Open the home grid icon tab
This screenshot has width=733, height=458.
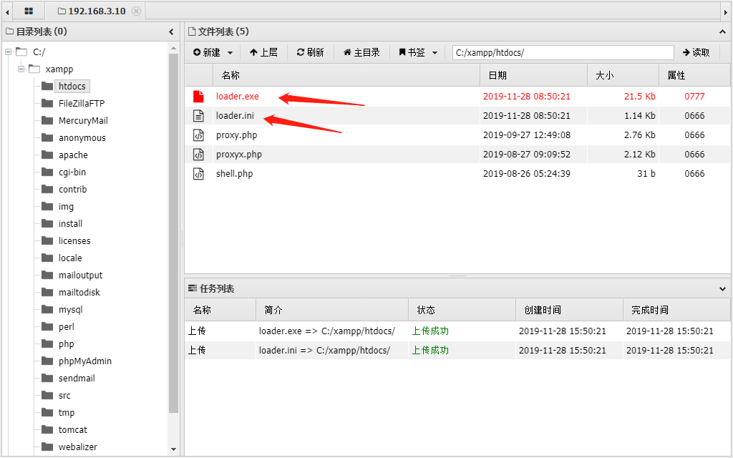click(29, 11)
